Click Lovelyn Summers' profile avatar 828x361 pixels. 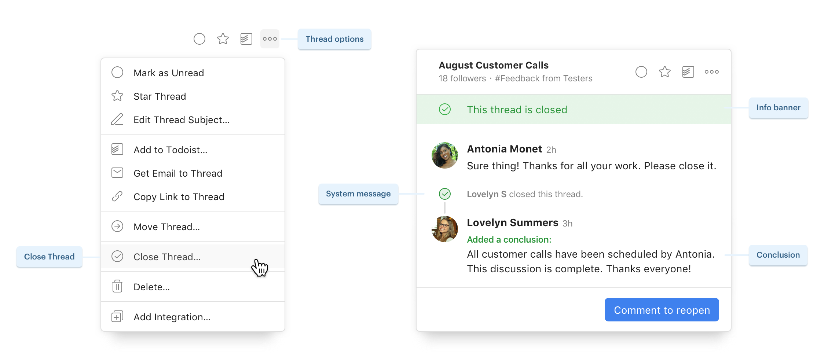pos(445,229)
